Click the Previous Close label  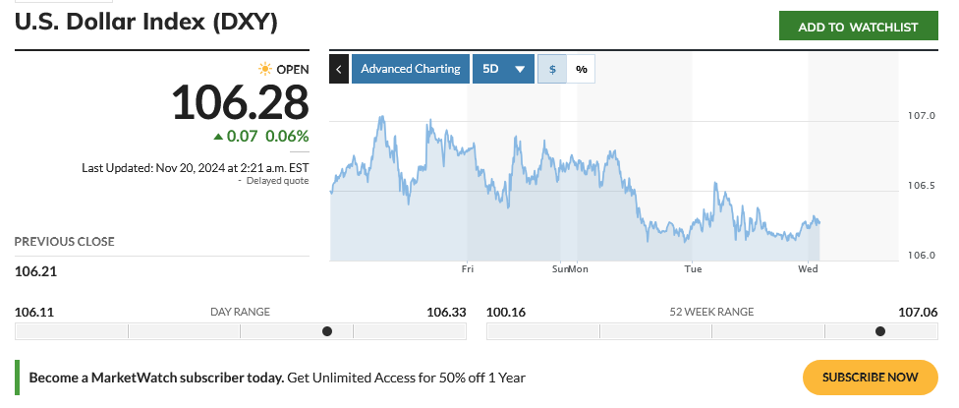coord(64,242)
